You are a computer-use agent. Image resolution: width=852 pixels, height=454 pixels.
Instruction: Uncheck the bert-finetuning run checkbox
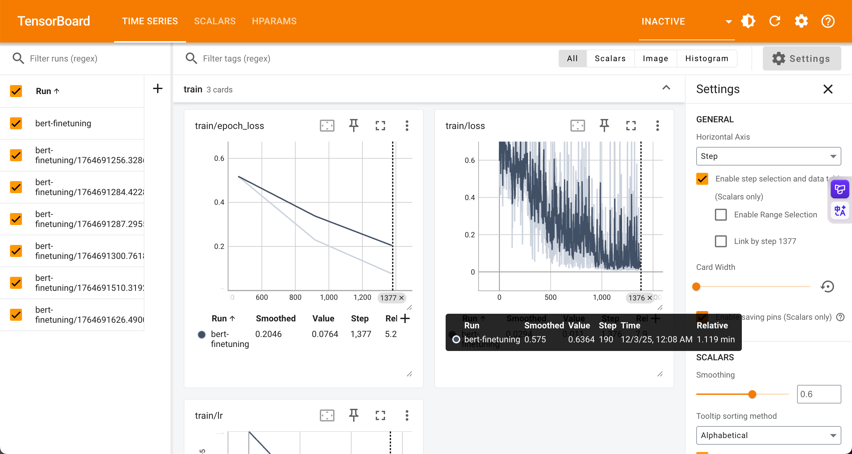[16, 123]
